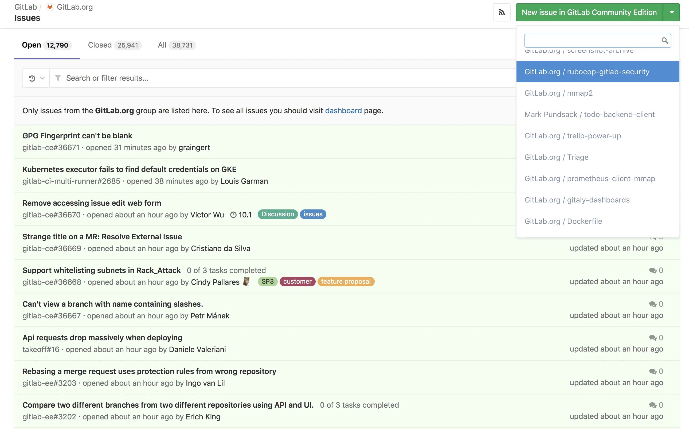Open author Cindy Pallares profile
Viewport: 689px width, 429px height.
(215, 282)
